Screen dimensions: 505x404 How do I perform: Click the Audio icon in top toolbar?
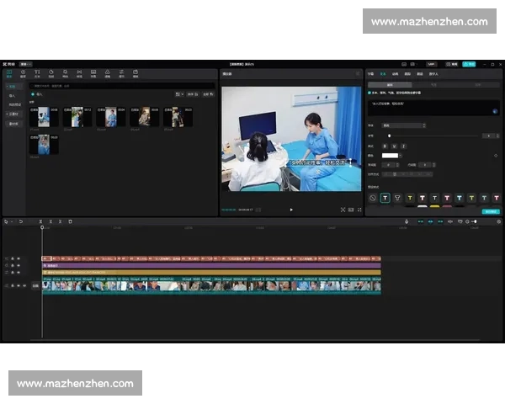tap(23, 74)
